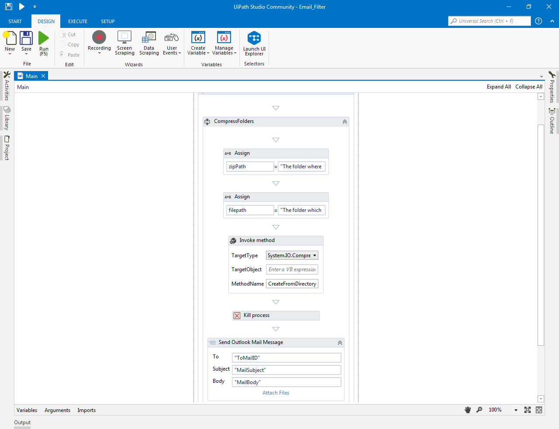559x429 pixels.
Task: Switch to the SETUP ribbon tab
Action: 108,21
